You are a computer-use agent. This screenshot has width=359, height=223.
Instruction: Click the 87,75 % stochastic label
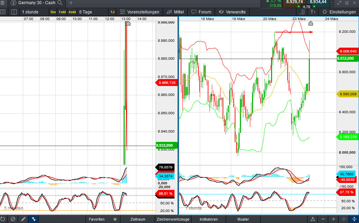(x=346, y=192)
